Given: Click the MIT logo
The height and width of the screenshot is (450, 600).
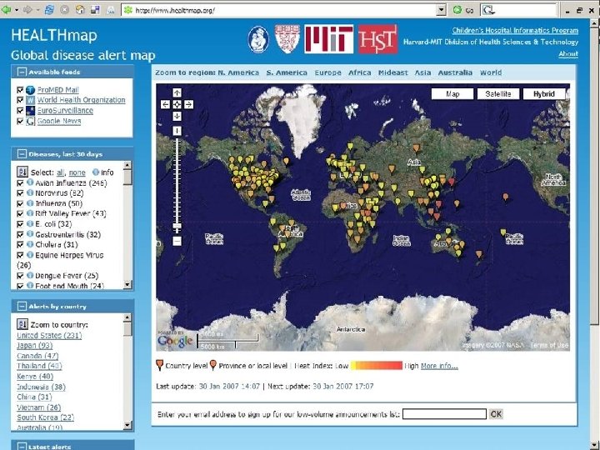Looking at the screenshot, I should [x=328, y=39].
